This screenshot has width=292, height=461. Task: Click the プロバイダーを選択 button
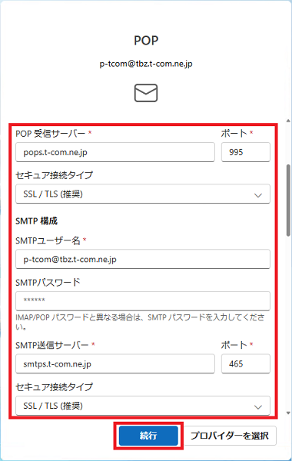(229, 436)
